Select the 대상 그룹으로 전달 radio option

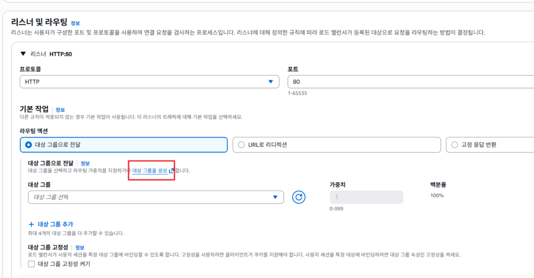[124, 145]
